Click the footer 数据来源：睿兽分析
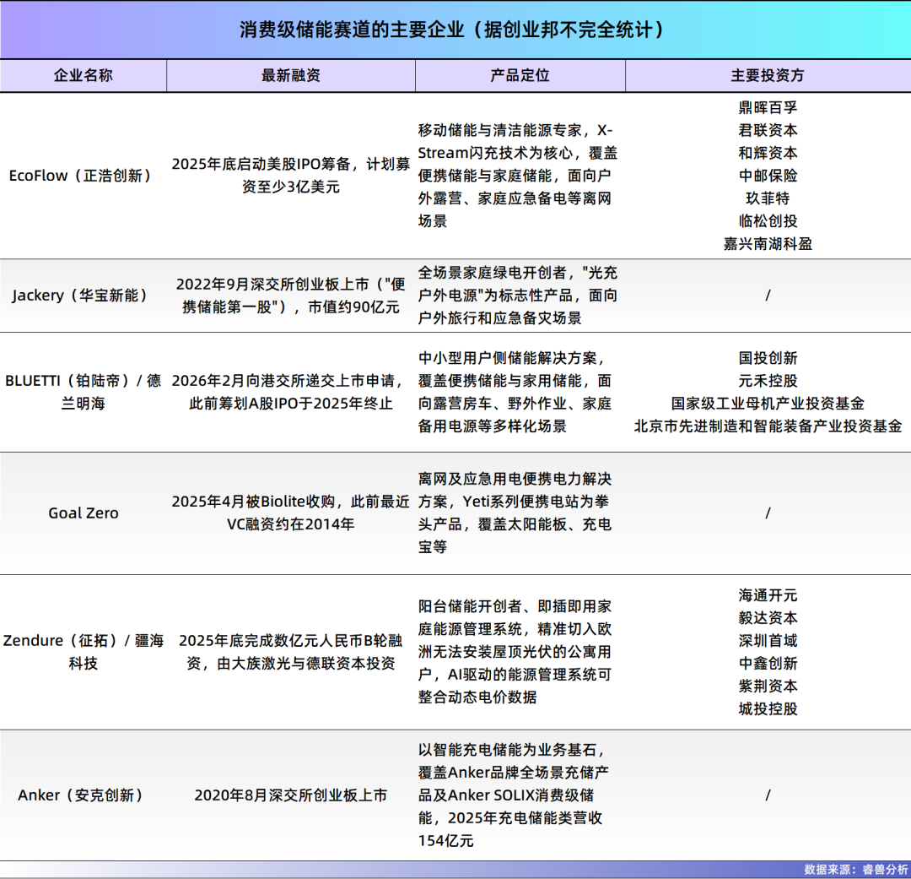The height and width of the screenshot is (879, 911). tap(856, 870)
